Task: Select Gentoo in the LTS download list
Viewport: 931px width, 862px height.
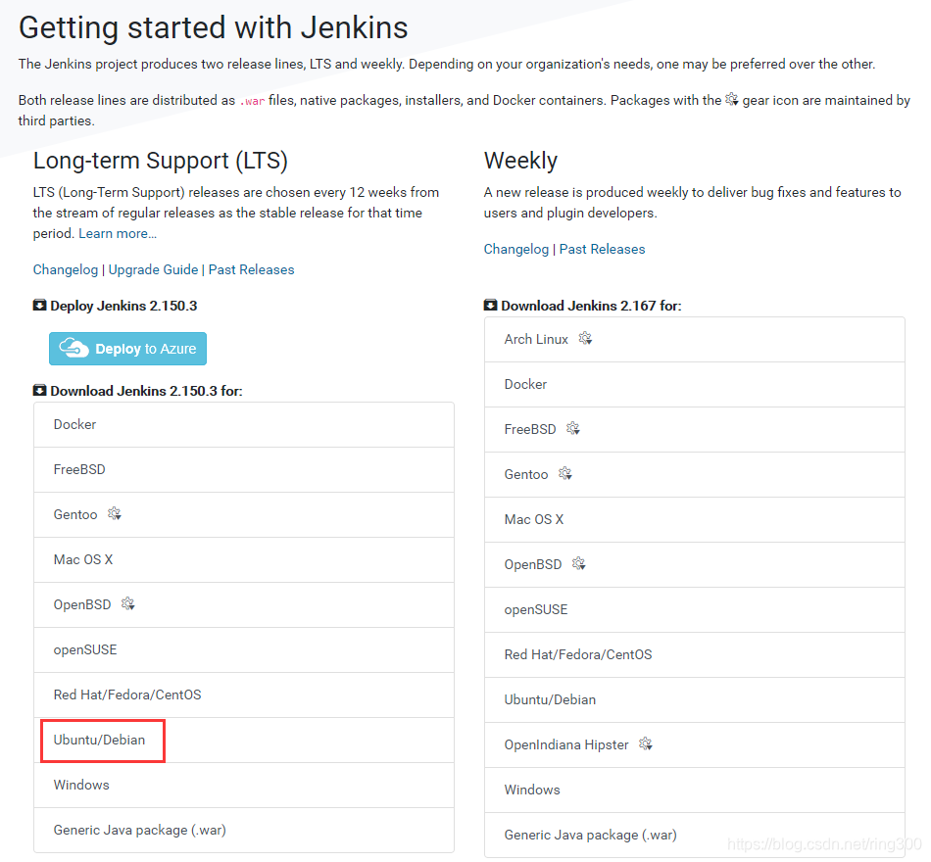Action: point(244,514)
